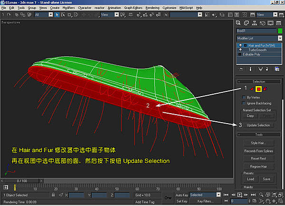Viewport: 285px width, 206px height.
Task: Open the Motion panel tab icon
Action: (263, 23)
